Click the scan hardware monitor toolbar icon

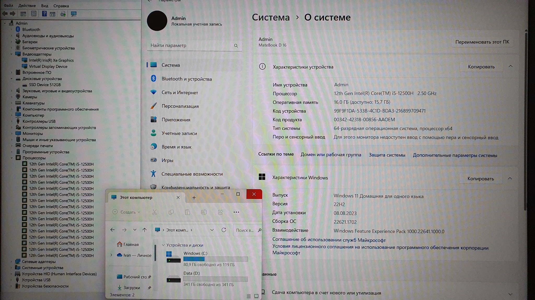coord(74,14)
